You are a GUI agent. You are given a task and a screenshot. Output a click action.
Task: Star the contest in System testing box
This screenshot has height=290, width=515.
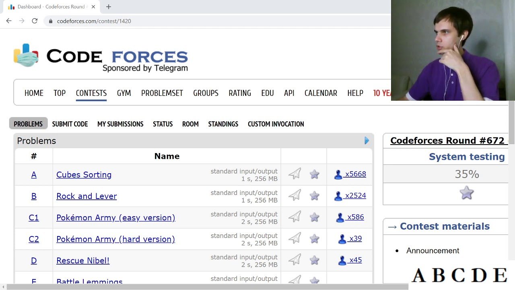click(466, 193)
